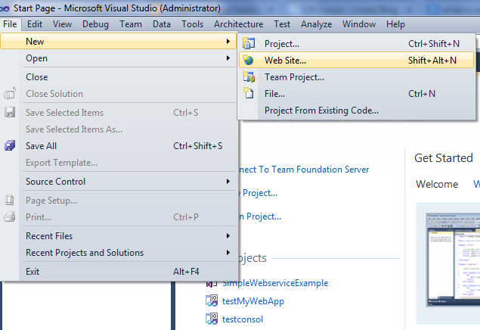This screenshot has width=480, height=330.
Task: Expand the Source Control submenu
Action: 228,182
